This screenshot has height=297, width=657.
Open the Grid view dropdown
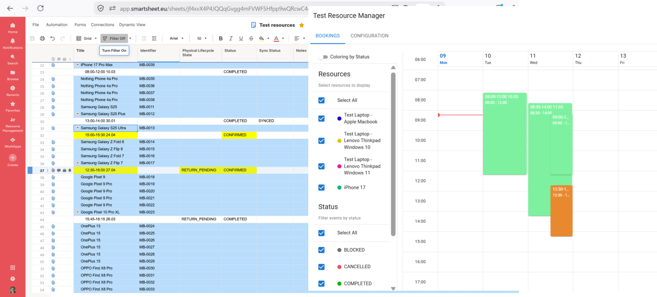pyautogui.click(x=86, y=38)
